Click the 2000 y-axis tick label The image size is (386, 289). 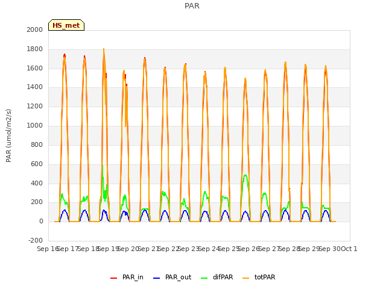(x=35, y=30)
